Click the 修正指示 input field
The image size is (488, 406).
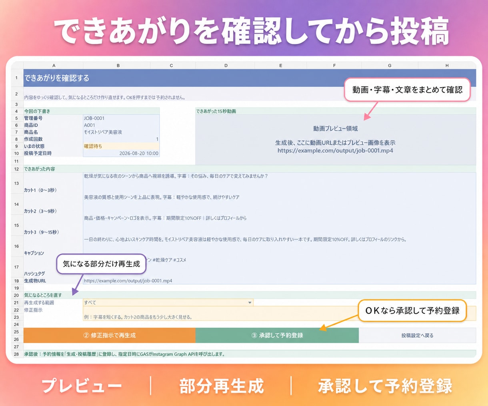tap(279, 313)
